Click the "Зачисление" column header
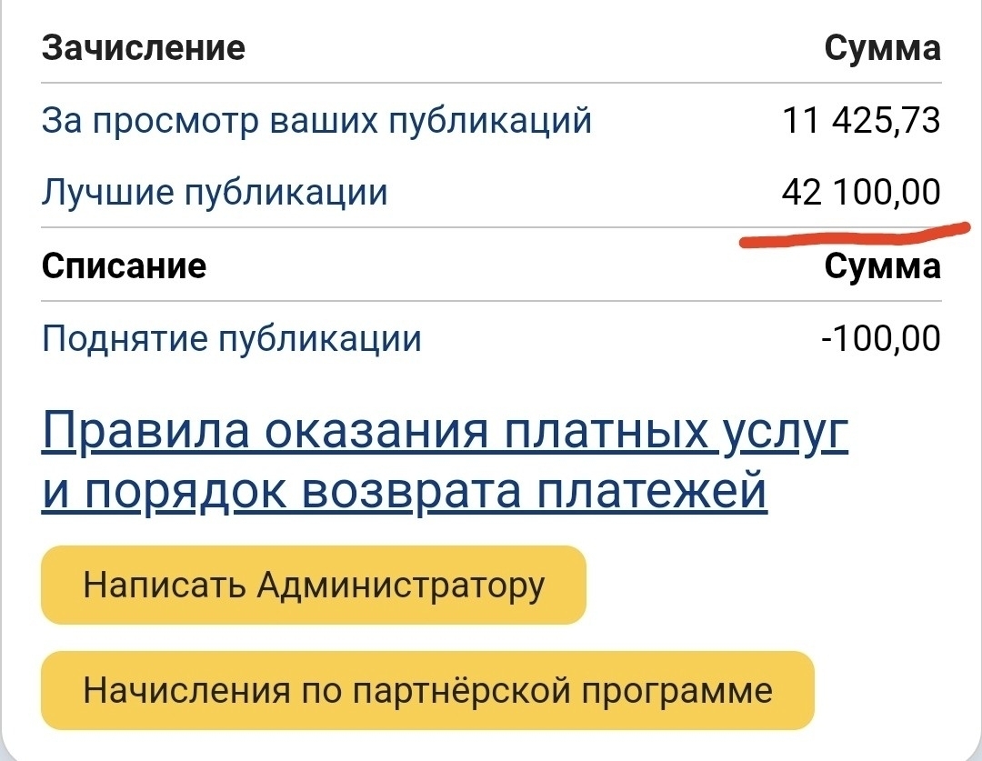982x761 pixels. [x=144, y=47]
